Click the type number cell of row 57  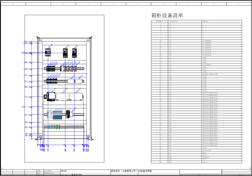pyautogui.click(x=222, y=74)
